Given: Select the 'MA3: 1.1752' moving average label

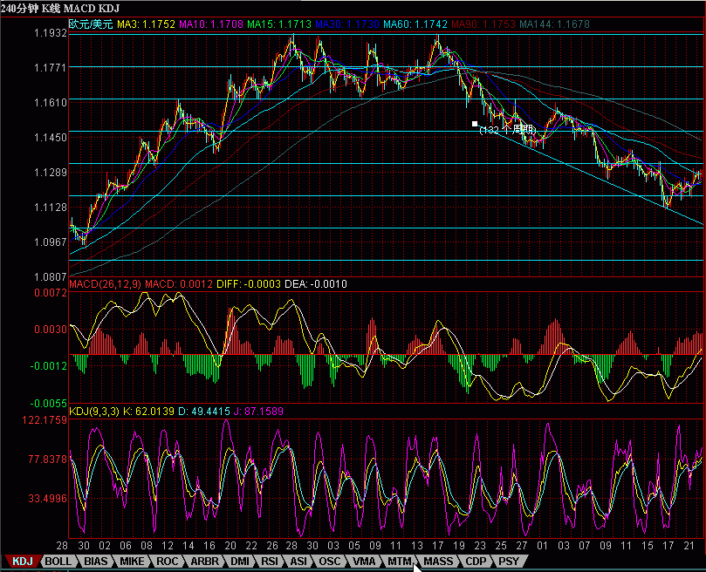Looking at the screenshot, I should point(146,24).
